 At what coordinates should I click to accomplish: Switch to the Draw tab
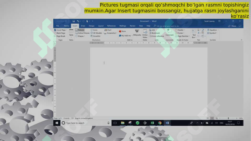point(83,26)
